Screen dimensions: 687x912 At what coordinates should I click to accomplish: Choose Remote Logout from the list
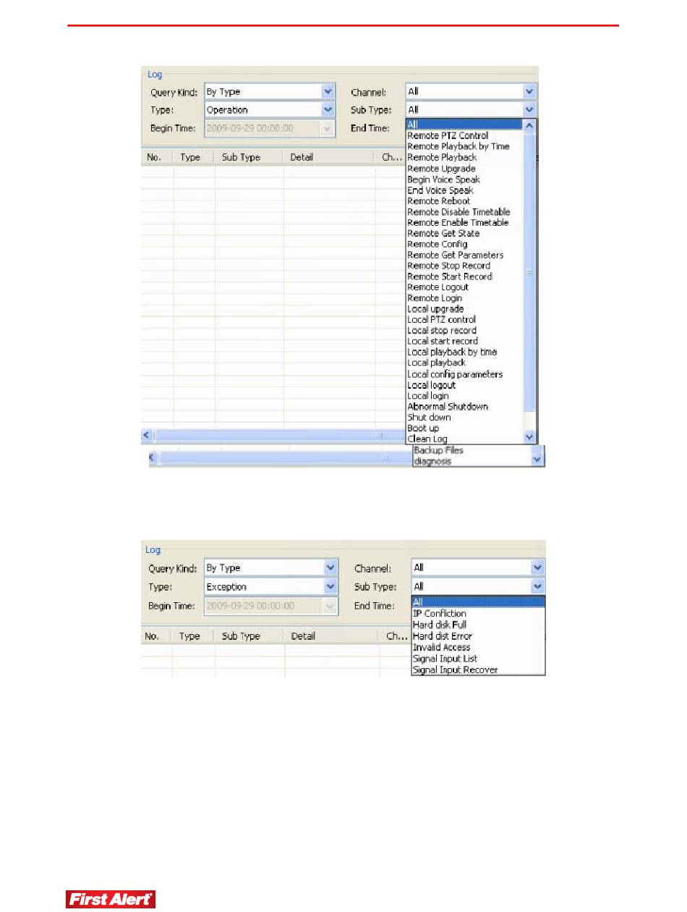[x=438, y=287]
